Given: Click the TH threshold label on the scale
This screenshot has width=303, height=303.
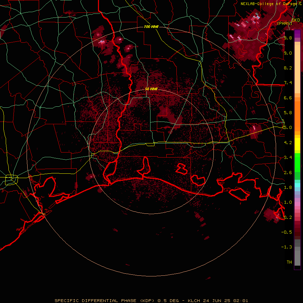Looking at the screenshot, I should (289, 262).
